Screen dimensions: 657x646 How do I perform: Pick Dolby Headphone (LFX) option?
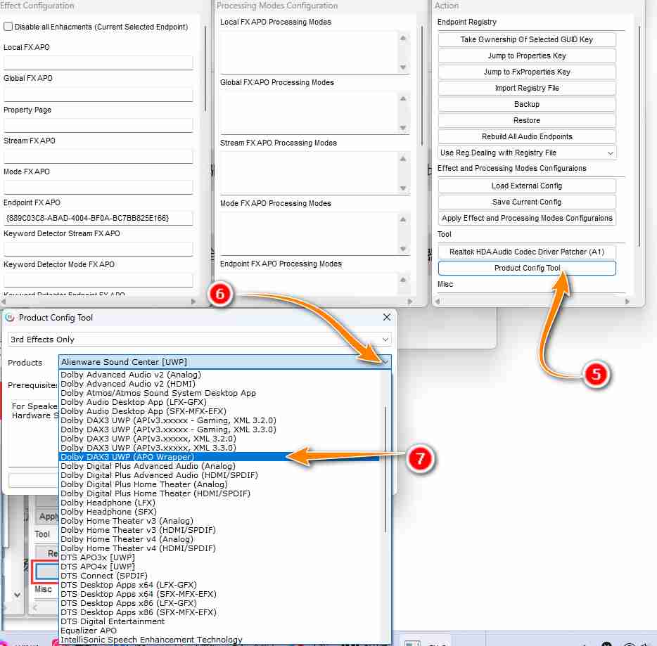[106, 503]
